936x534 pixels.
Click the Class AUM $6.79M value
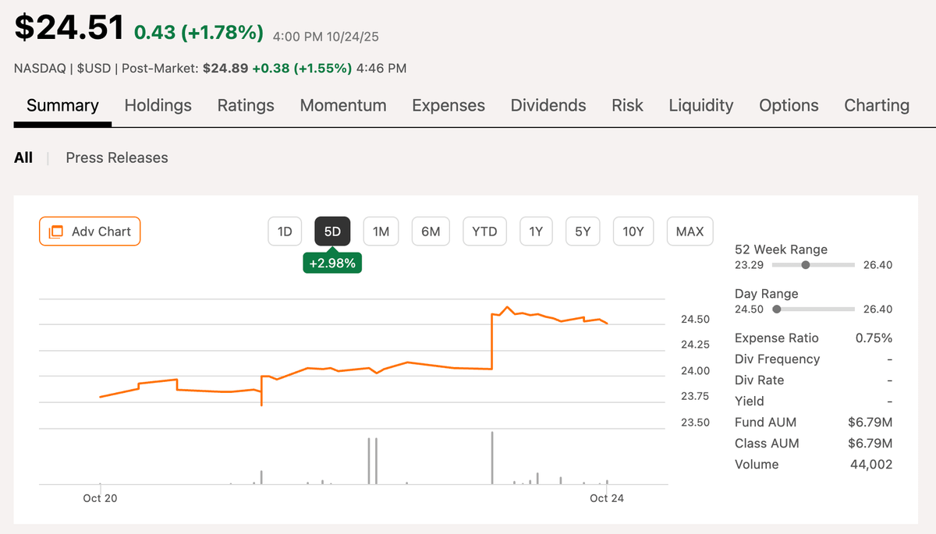pos(870,444)
